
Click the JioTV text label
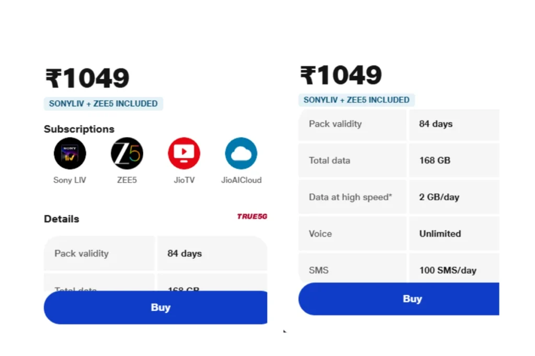point(184,180)
